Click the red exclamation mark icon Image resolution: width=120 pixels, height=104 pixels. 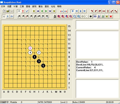(x=23, y=11)
